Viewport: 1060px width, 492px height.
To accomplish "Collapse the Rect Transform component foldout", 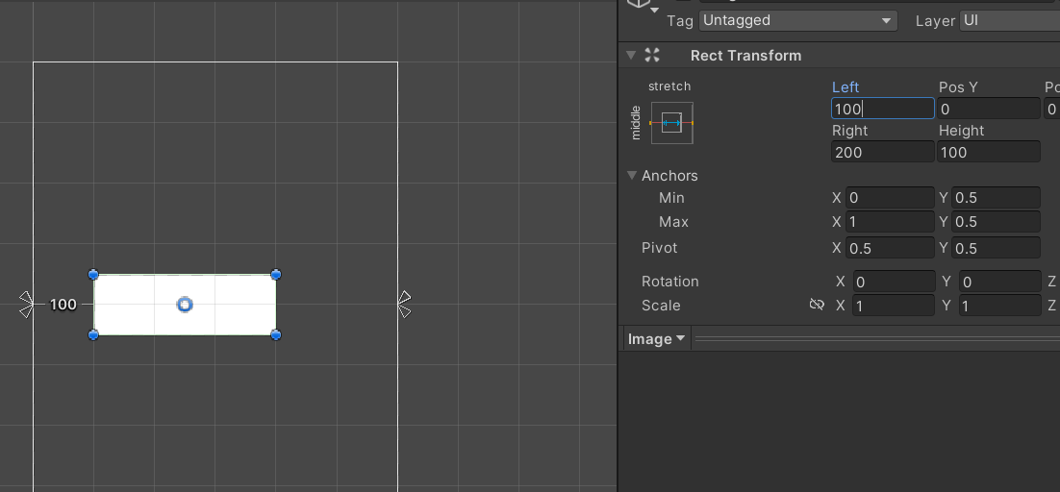I will (631, 56).
